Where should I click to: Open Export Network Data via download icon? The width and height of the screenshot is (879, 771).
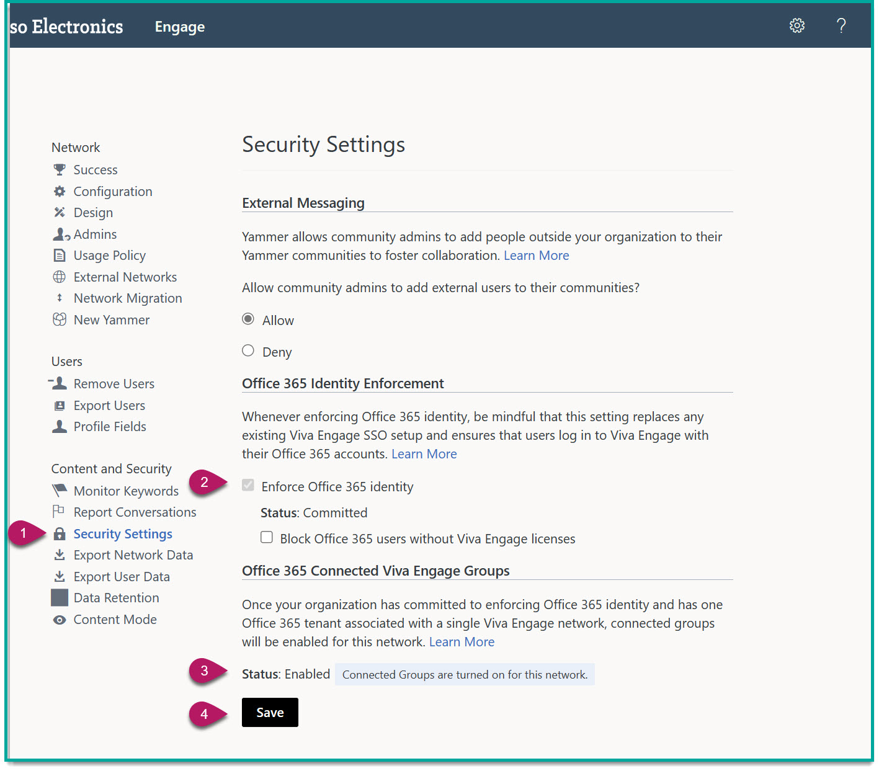[60, 555]
